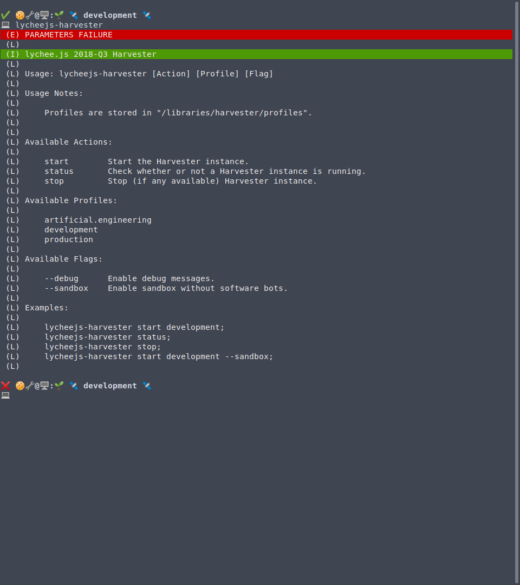Click the 'Examples:' heading
Screen dimensions: 520x585
click(47, 308)
